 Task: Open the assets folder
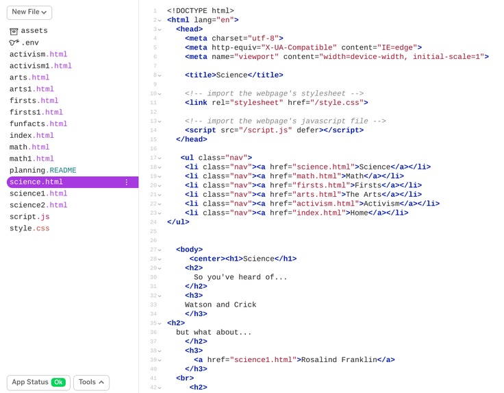[34, 31]
